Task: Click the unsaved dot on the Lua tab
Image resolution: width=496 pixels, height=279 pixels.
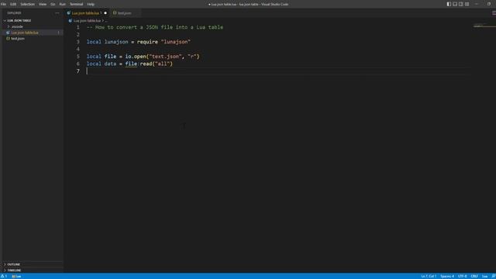Action: (105, 13)
